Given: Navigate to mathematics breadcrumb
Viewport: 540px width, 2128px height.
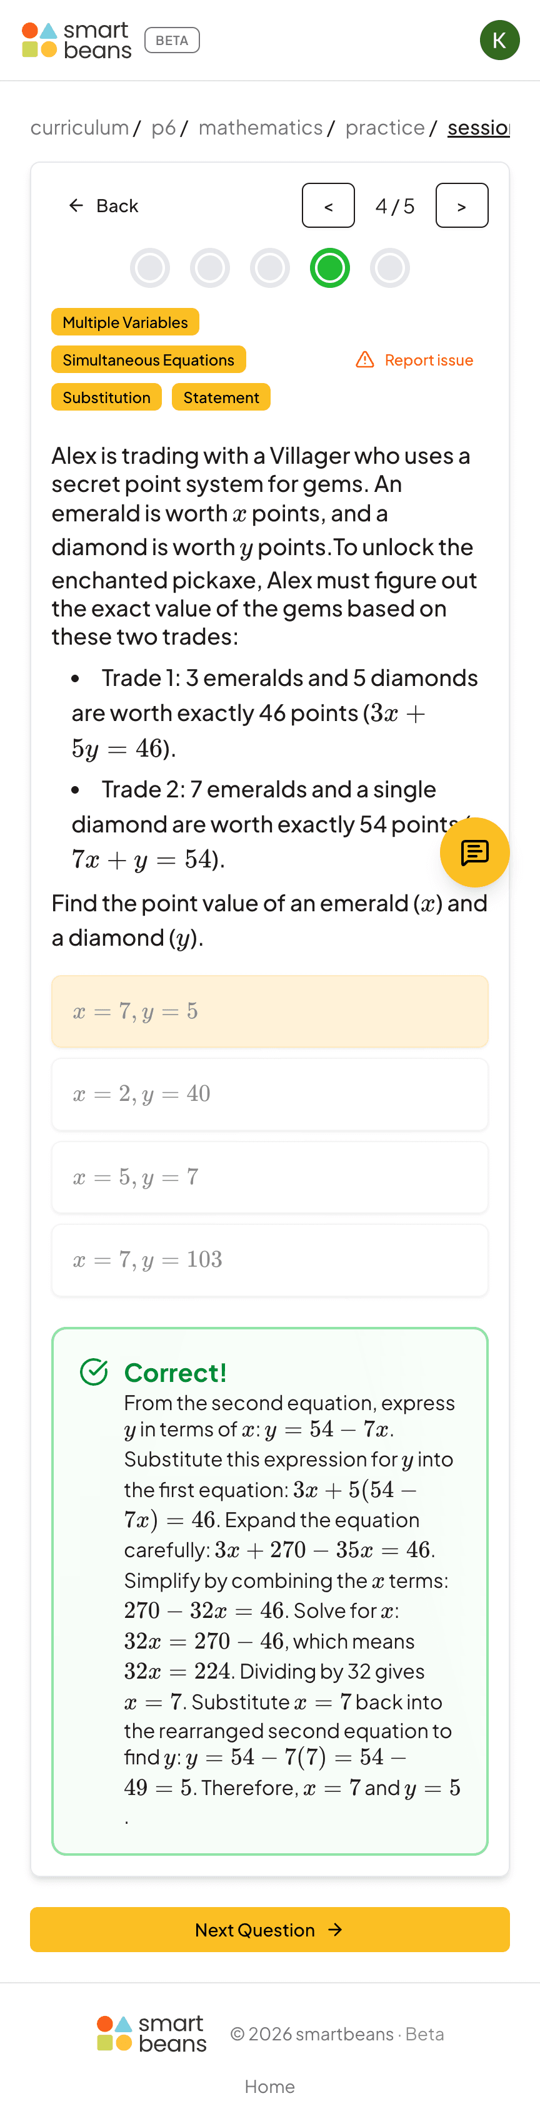Looking at the screenshot, I should click(261, 127).
